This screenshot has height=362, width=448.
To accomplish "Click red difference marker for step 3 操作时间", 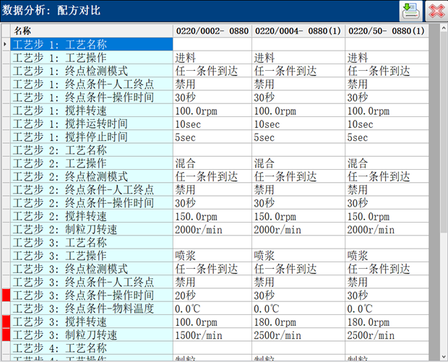I will tap(6, 295).
